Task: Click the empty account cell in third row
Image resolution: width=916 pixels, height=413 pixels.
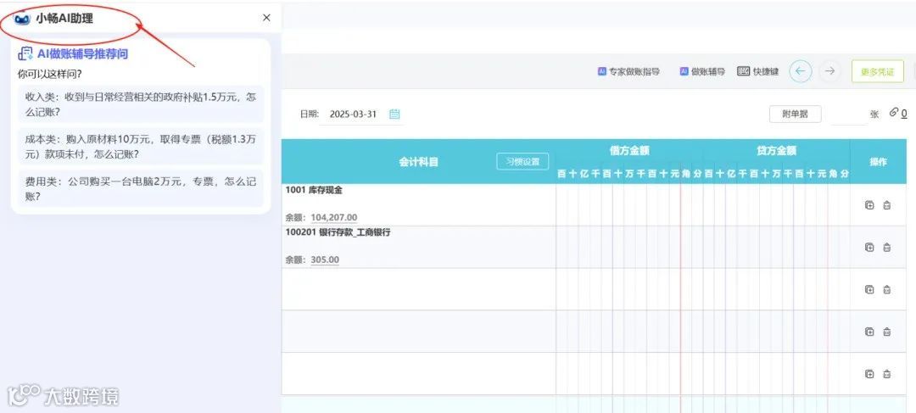Action: tap(418, 289)
